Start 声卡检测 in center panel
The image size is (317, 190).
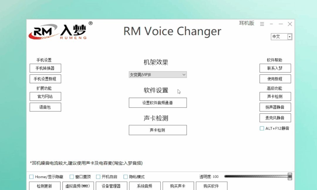(x=158, y=130)
